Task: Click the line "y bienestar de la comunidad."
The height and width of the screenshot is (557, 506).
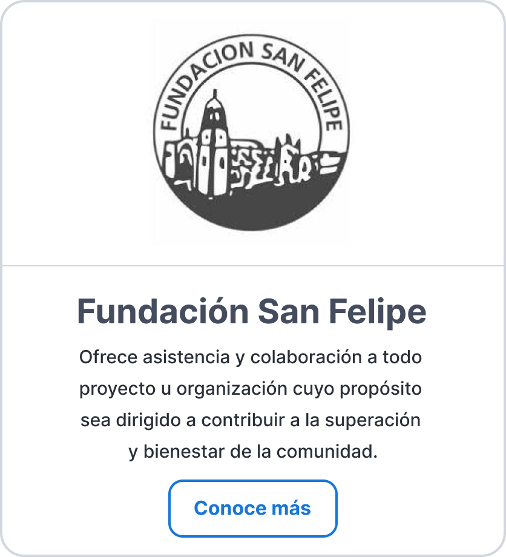Action: 253,452
